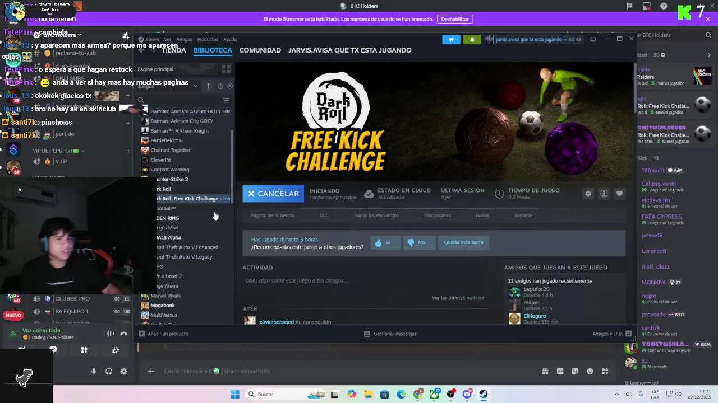Open Discord user settings gear
This screenshot has height=403, width=718.
(123, 371)
